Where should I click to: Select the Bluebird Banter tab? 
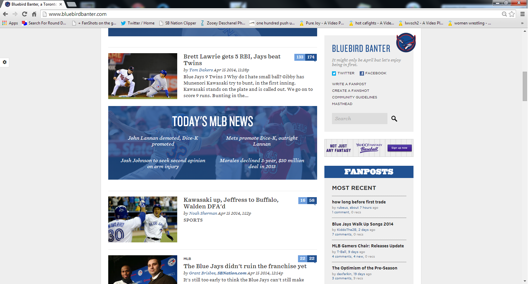click(x=33, y=4)
